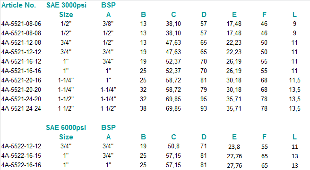
Task: Select article 4A-5521-12-12 row label
Action: (21, 52)
